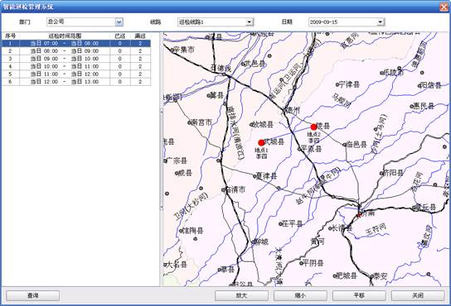
Task: Expand the 线路 combo box arrow
Action: point(249,22)
